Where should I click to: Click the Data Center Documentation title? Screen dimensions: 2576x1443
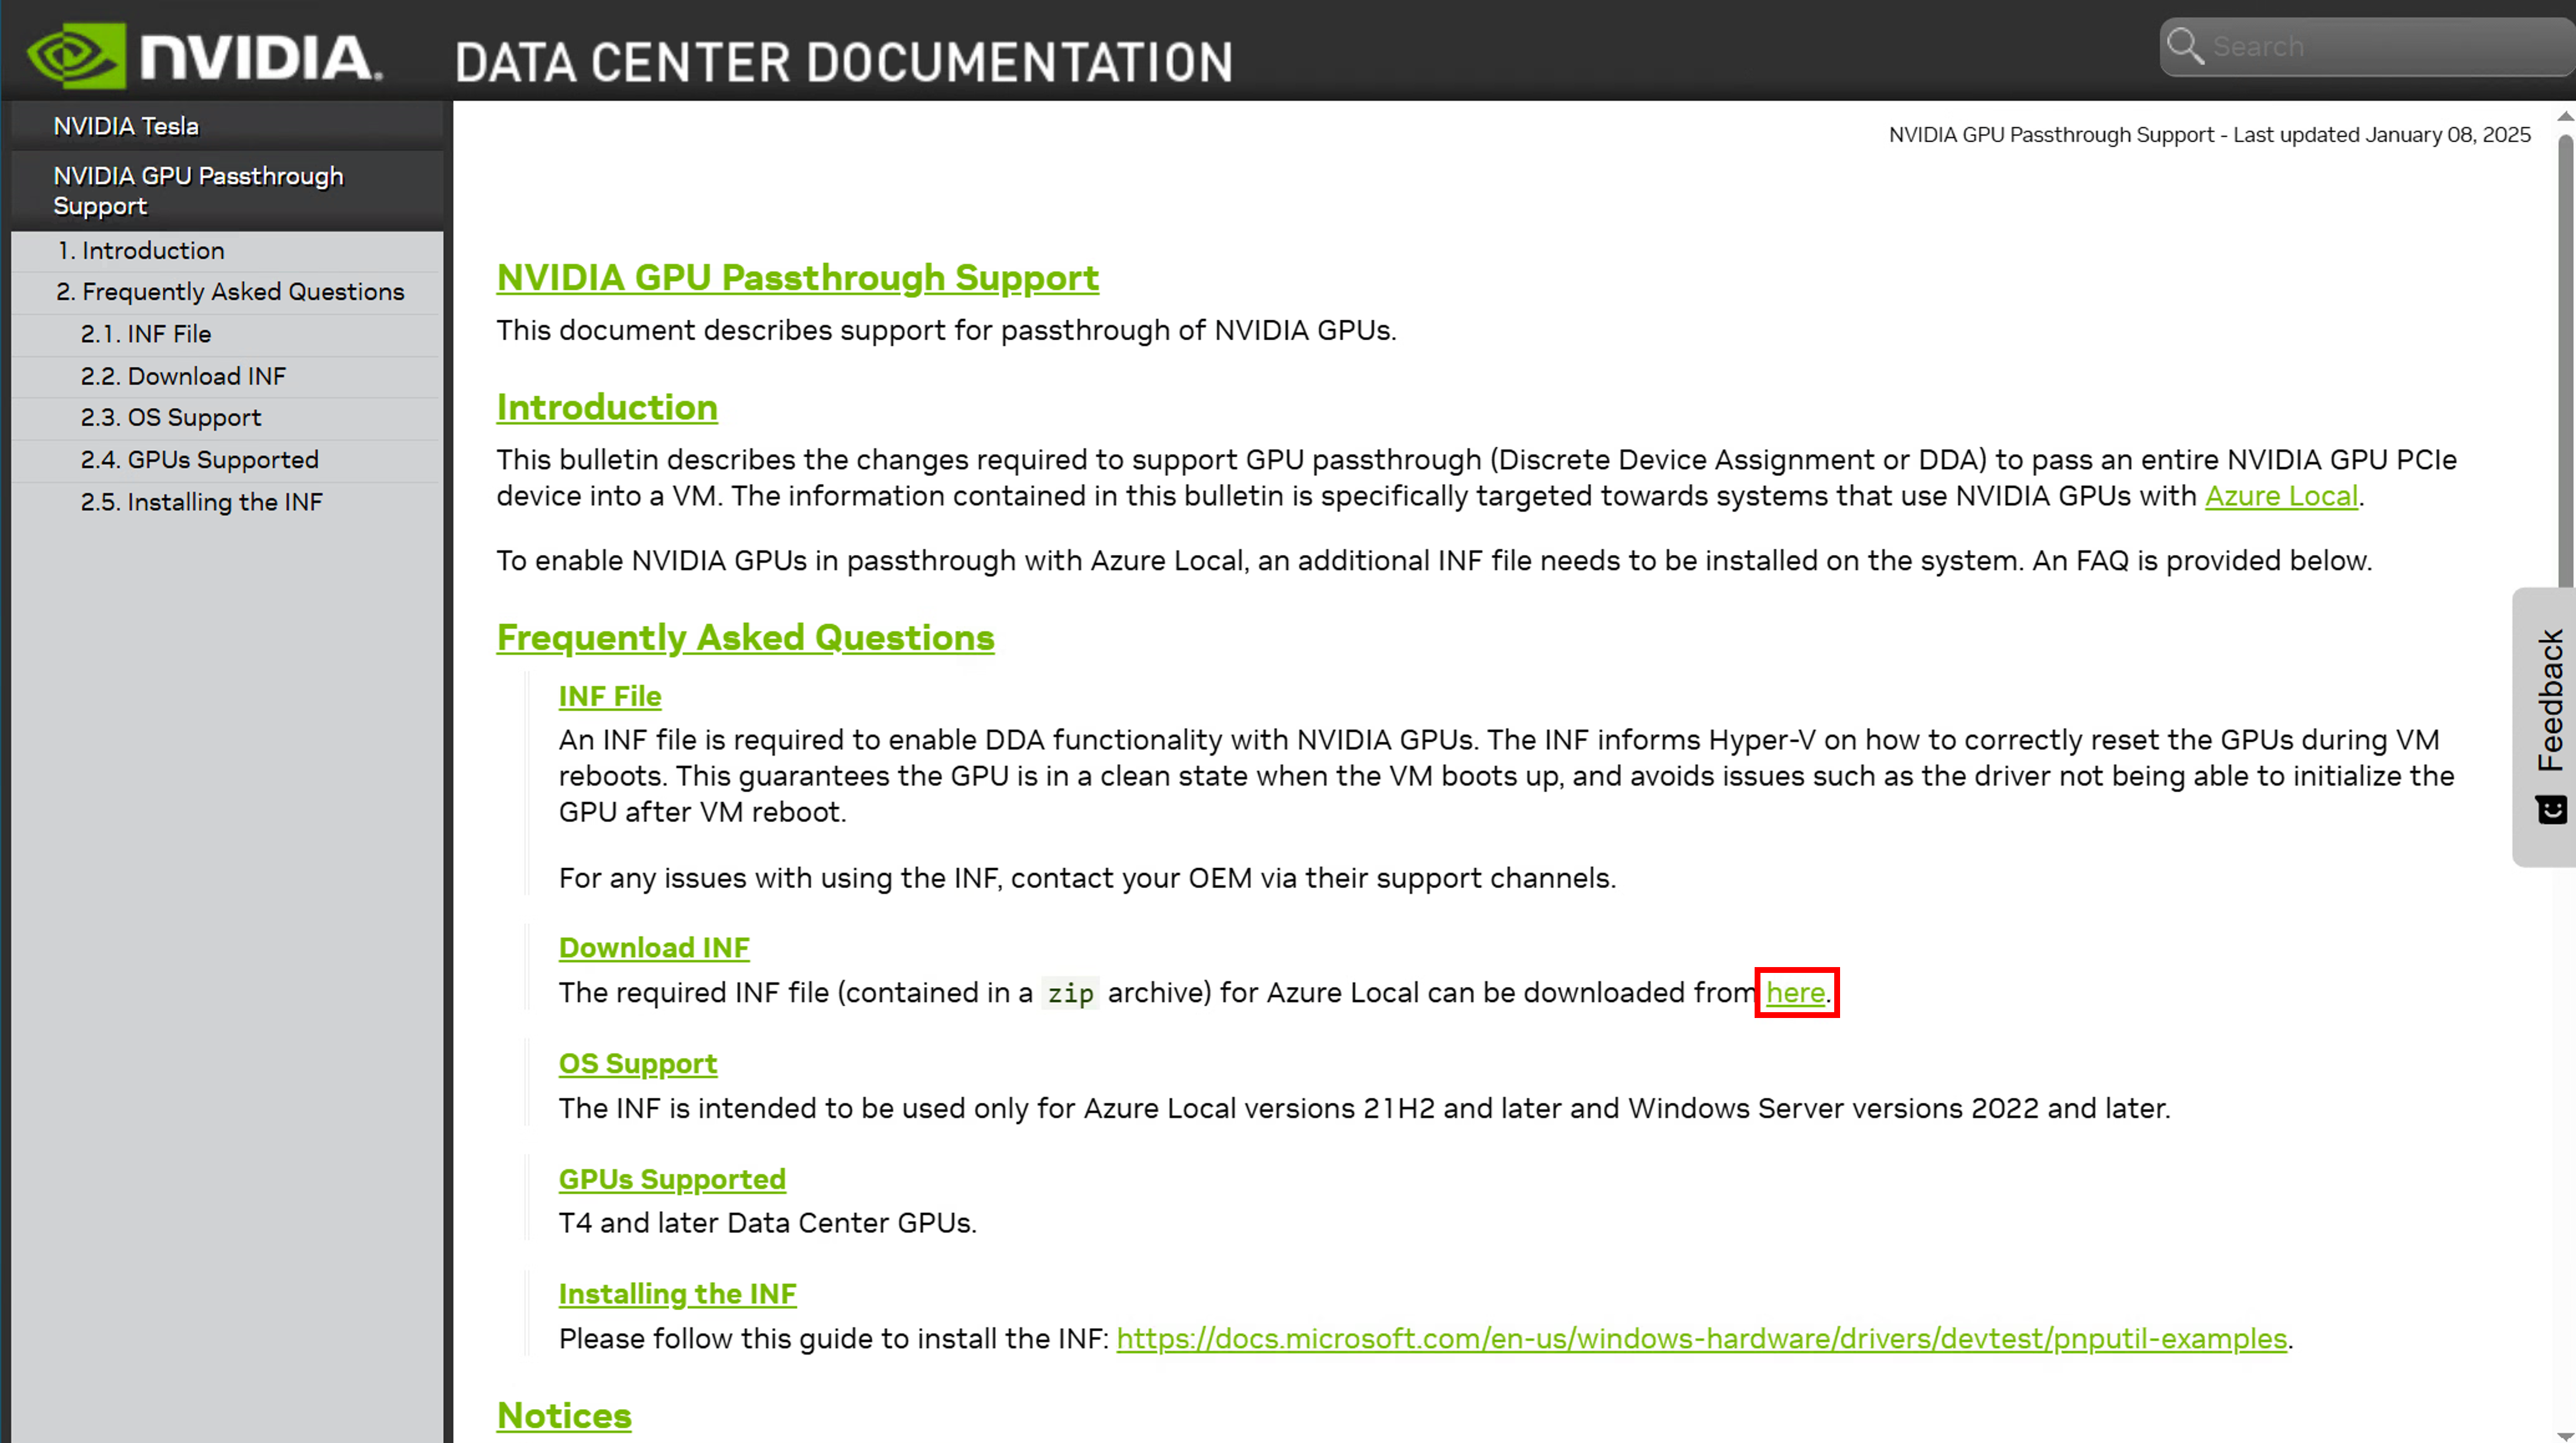coord(844,62)
